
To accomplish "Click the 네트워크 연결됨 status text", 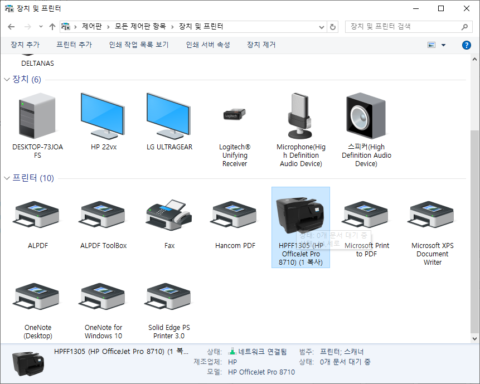I will tap(263, 352).
